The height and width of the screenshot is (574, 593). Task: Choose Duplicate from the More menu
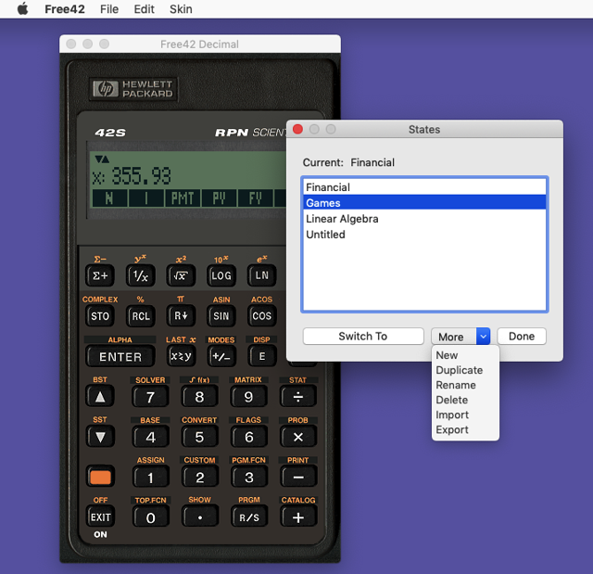click(x=465, y=370)
